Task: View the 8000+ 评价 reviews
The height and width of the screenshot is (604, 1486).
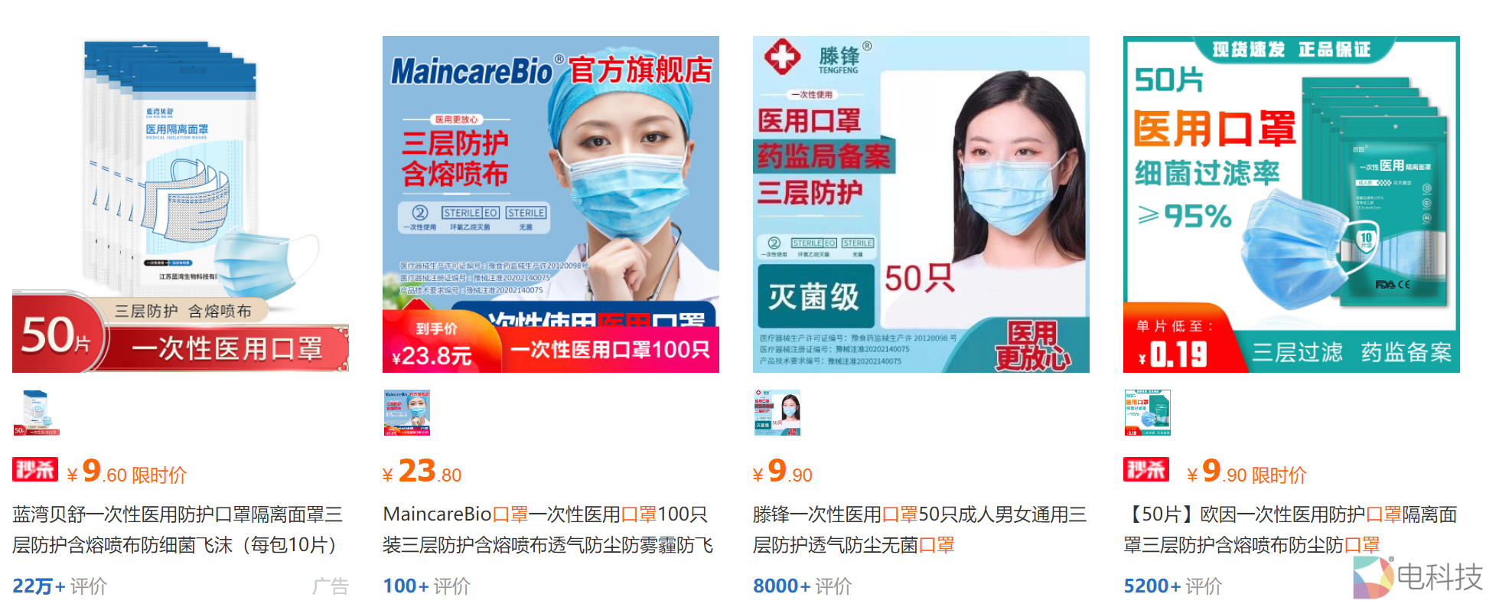Action: (803, 586)
